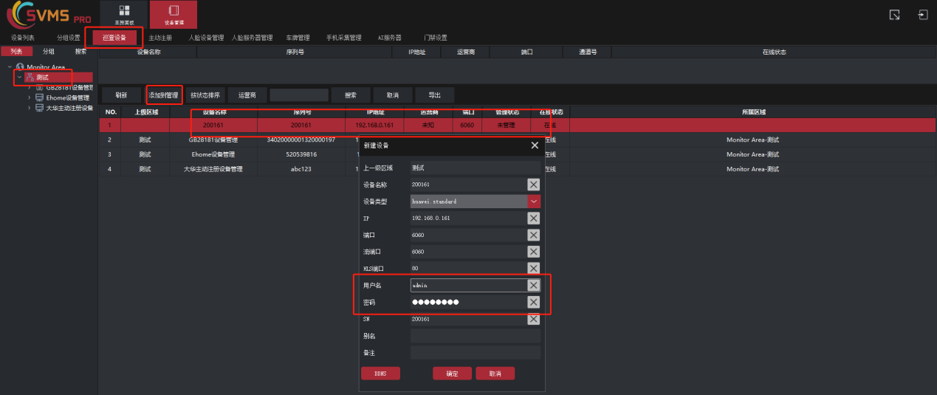Switch to the 人脸设备管理 tab

(x=206, y=38)
